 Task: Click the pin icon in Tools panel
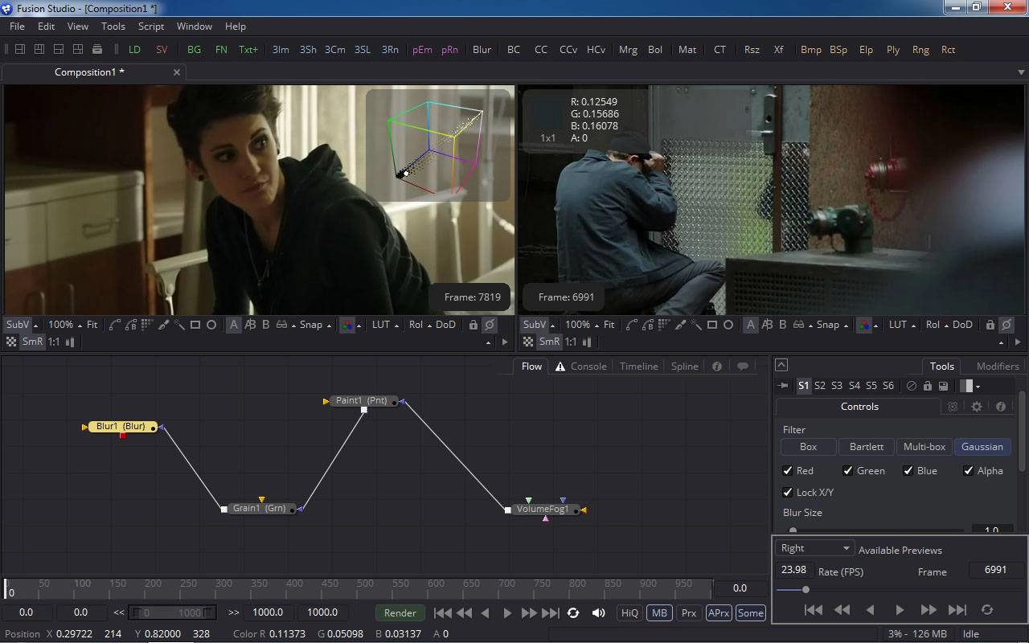[x=784, y=386]
